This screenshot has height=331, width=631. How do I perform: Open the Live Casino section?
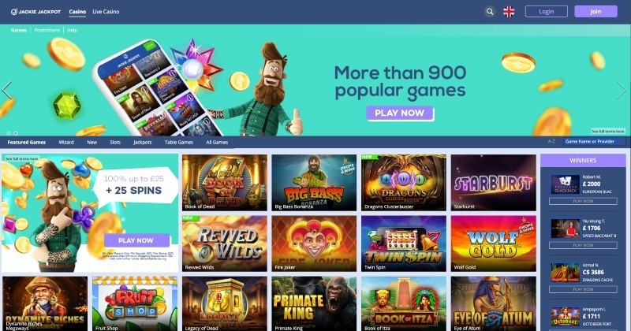point(106,12)
